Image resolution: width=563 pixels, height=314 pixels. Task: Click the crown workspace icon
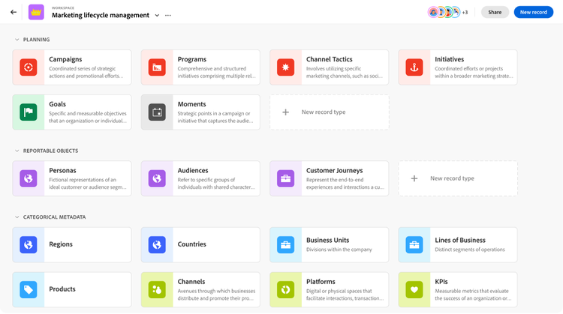tap(36, 12)
